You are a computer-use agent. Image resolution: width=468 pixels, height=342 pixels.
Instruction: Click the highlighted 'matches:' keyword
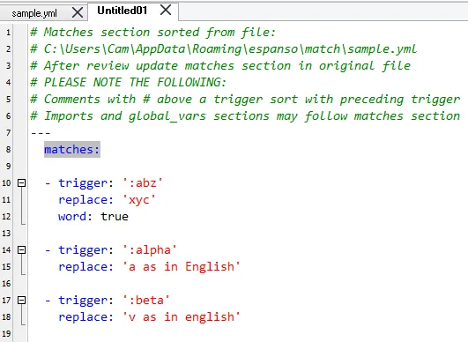point(72,149)
